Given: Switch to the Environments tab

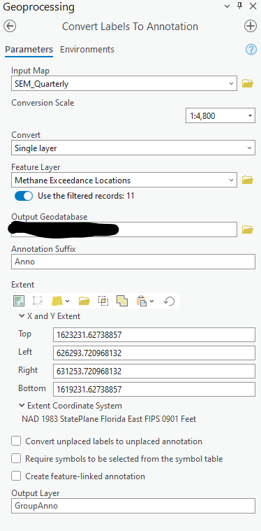Looking at the screenshot, I should [x=87, y=50].
